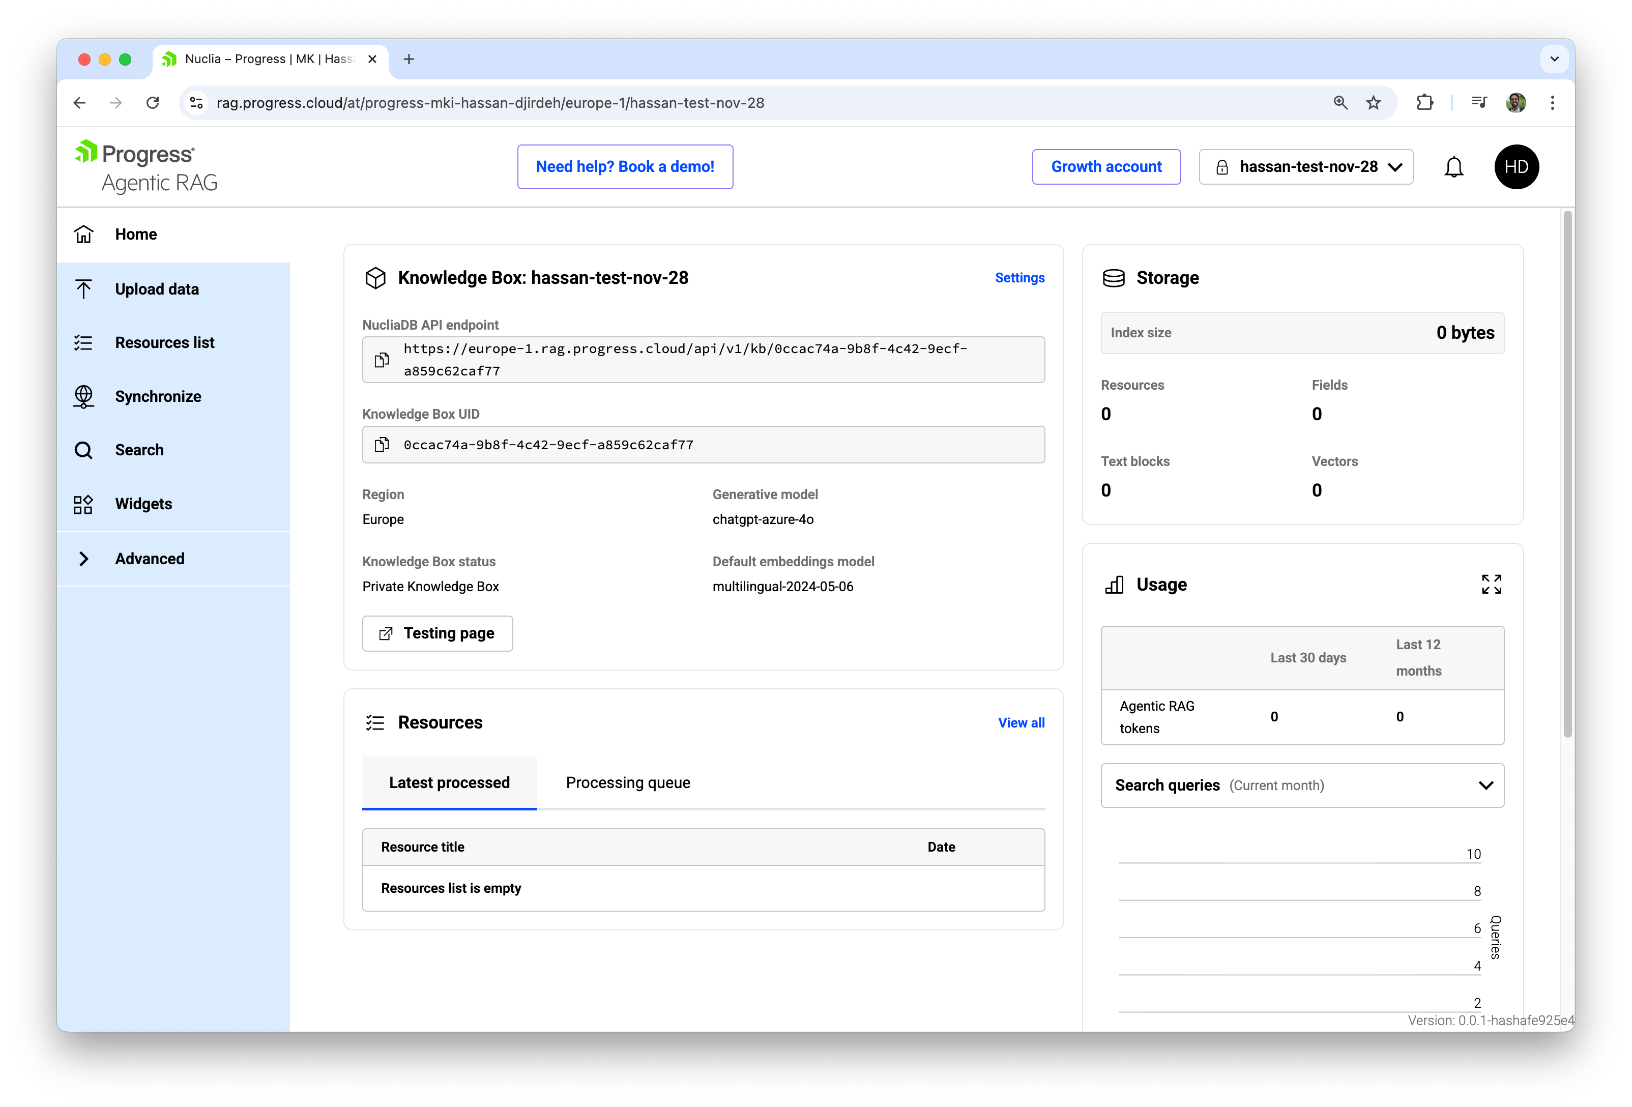
Task: Open Upload data menu item
Action: pyautogui.click(x=157, y=288)
